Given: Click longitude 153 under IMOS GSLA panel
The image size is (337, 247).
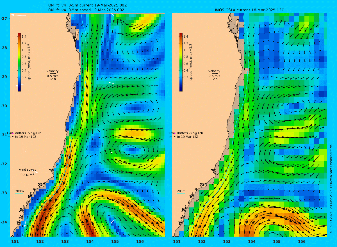Looking at the screenshot, I should pos(227,241).
